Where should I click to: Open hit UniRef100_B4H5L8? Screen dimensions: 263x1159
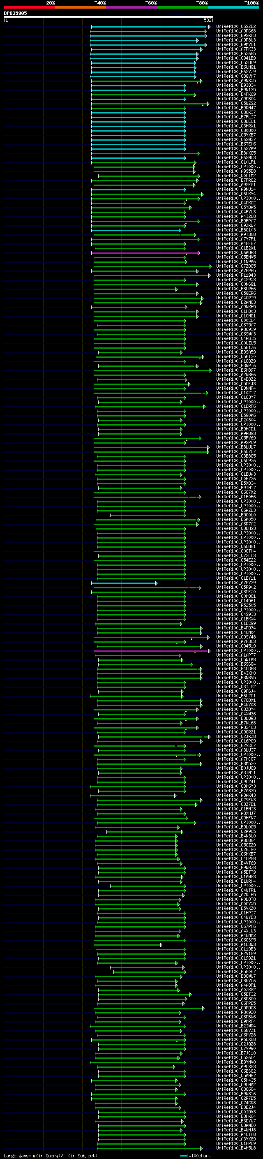click(236, 1148)
